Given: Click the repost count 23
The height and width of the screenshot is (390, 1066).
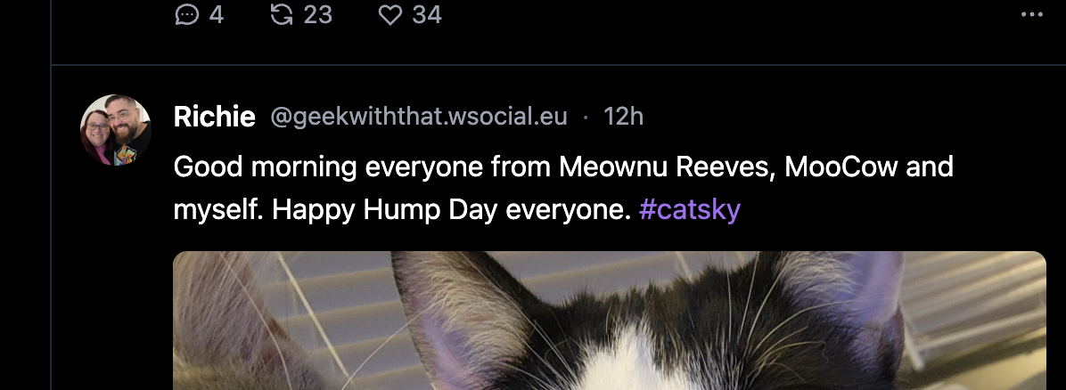Looking at the screenshot, I should [x=317, y=14].
